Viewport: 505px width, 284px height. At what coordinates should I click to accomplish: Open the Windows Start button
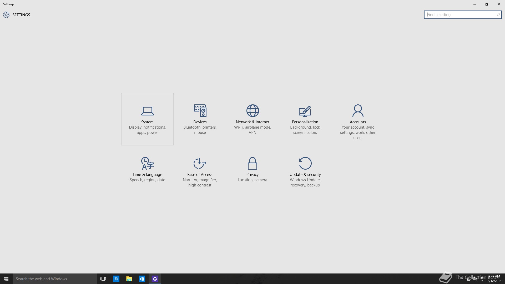pyautogui.click(x=6, y=279)
